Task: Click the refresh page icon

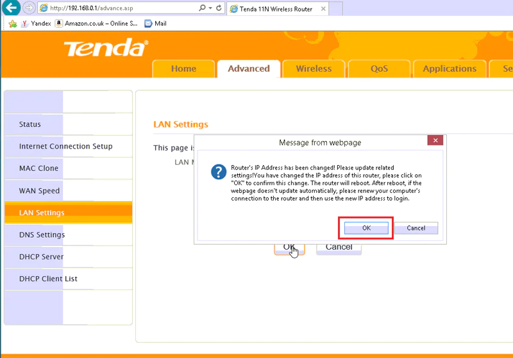Action: click(x=219, y=8)
